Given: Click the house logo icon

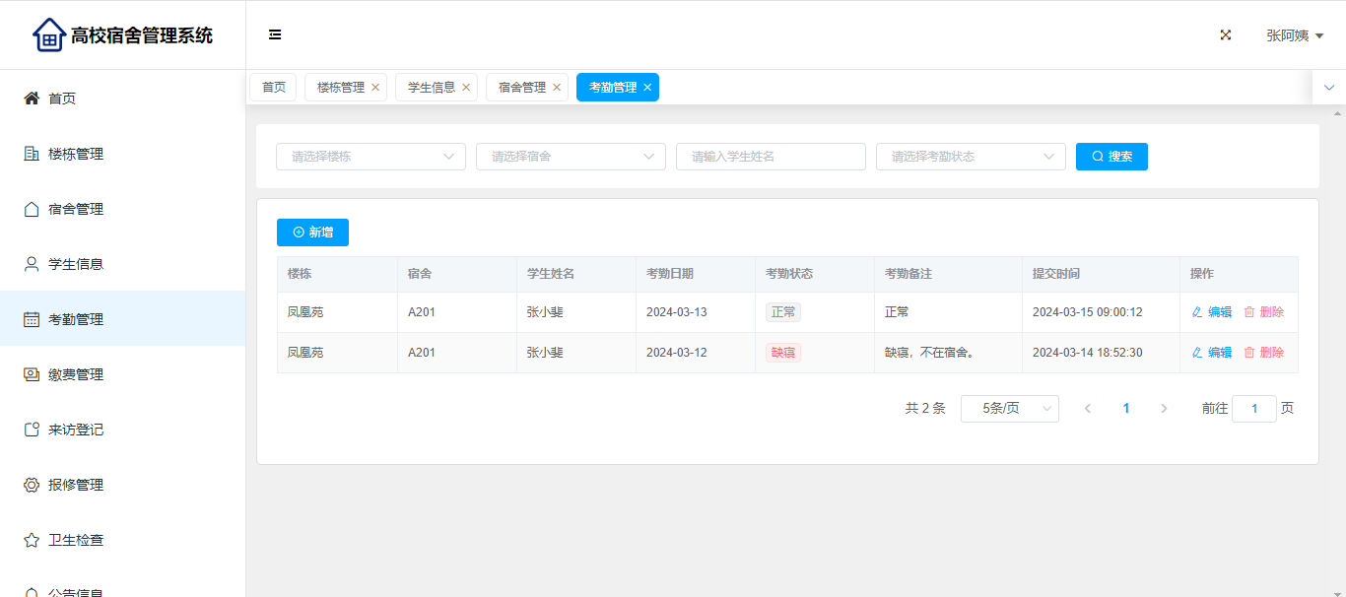Looking at the screenshot, I should pyautogui.click(x=48, y=35).
